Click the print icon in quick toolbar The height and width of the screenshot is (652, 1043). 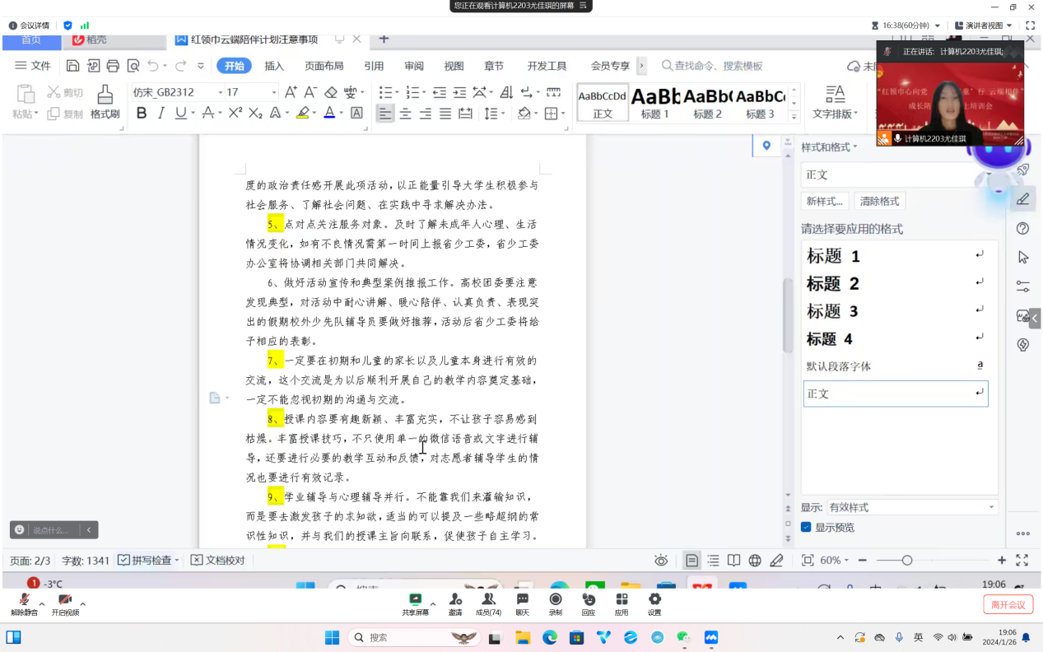click(113, 66)
